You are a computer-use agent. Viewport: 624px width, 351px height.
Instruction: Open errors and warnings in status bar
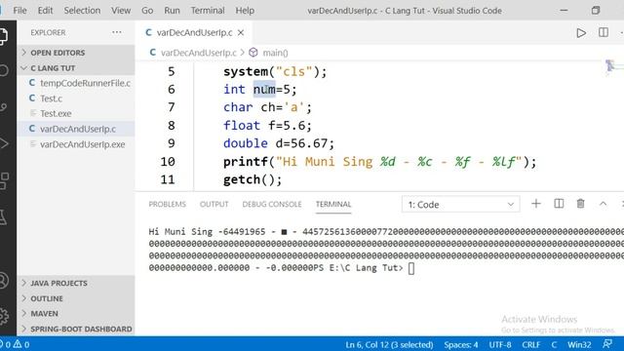(x=16, y=344)
